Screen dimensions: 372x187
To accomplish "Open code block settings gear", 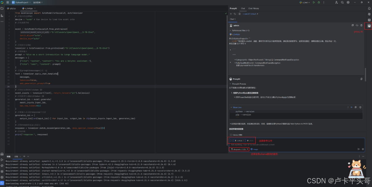I will pyautogui.click(x=360, y=107).
